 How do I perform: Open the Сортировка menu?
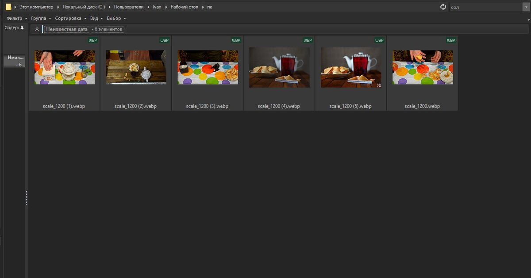pos(71,19)
